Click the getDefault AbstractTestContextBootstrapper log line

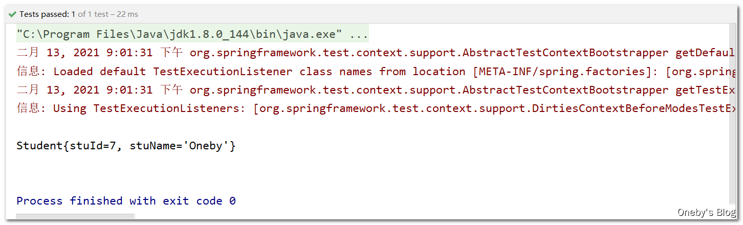click(x=376, y=53)
